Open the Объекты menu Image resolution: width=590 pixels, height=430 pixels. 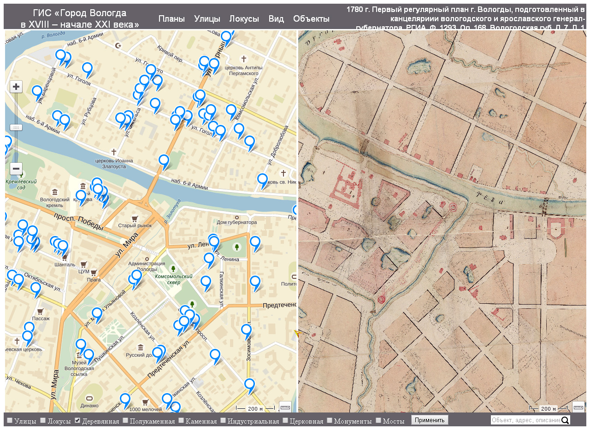[x=311, y=19]
